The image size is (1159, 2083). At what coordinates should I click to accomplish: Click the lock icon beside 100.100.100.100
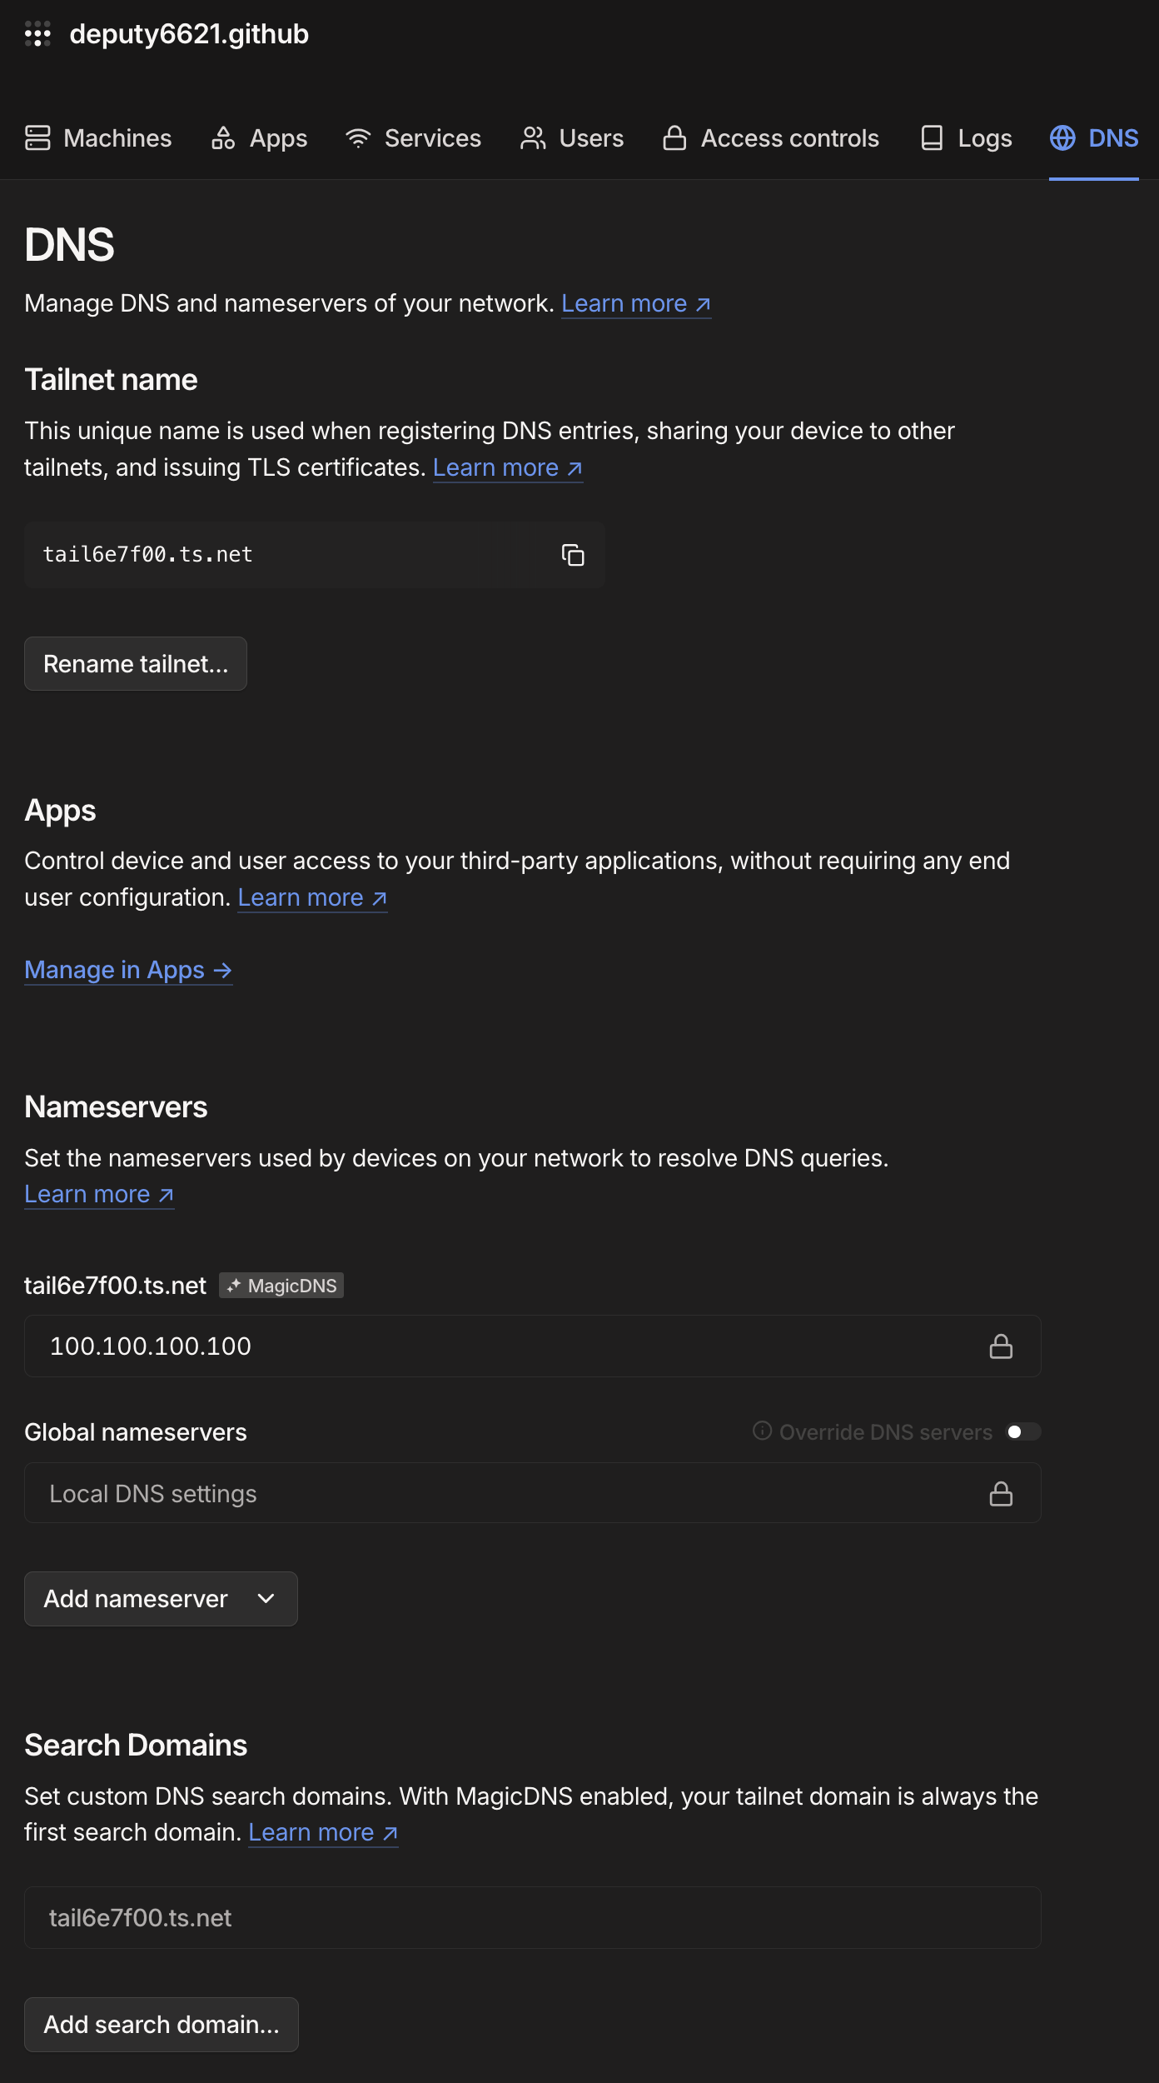1001,1346
